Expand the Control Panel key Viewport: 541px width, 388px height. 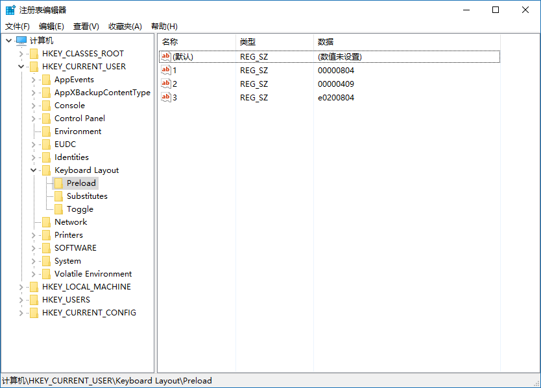(x=34, y=119)
